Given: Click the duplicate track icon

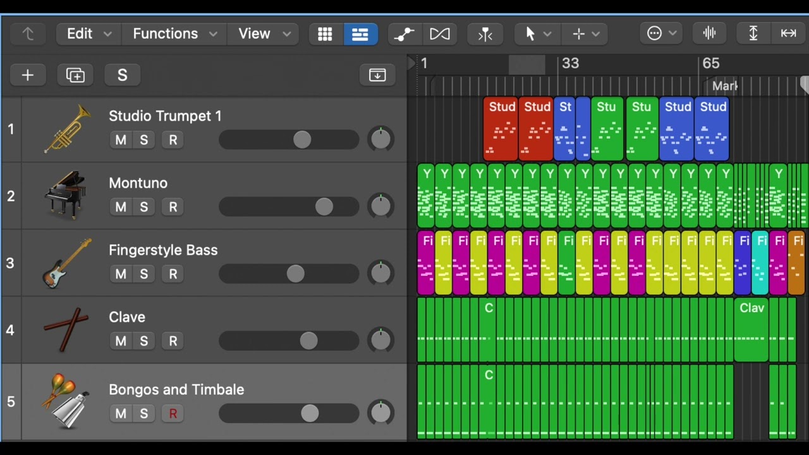Looking at the screenshot, I should (x=75, y=75).
